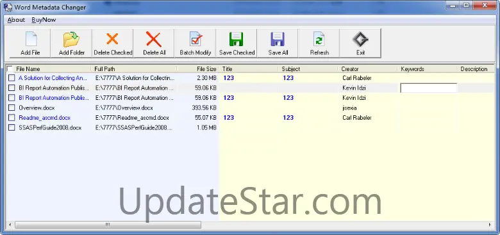Click the Title 123 cell of Readme_ascmd.docx row

pos(229,118)
